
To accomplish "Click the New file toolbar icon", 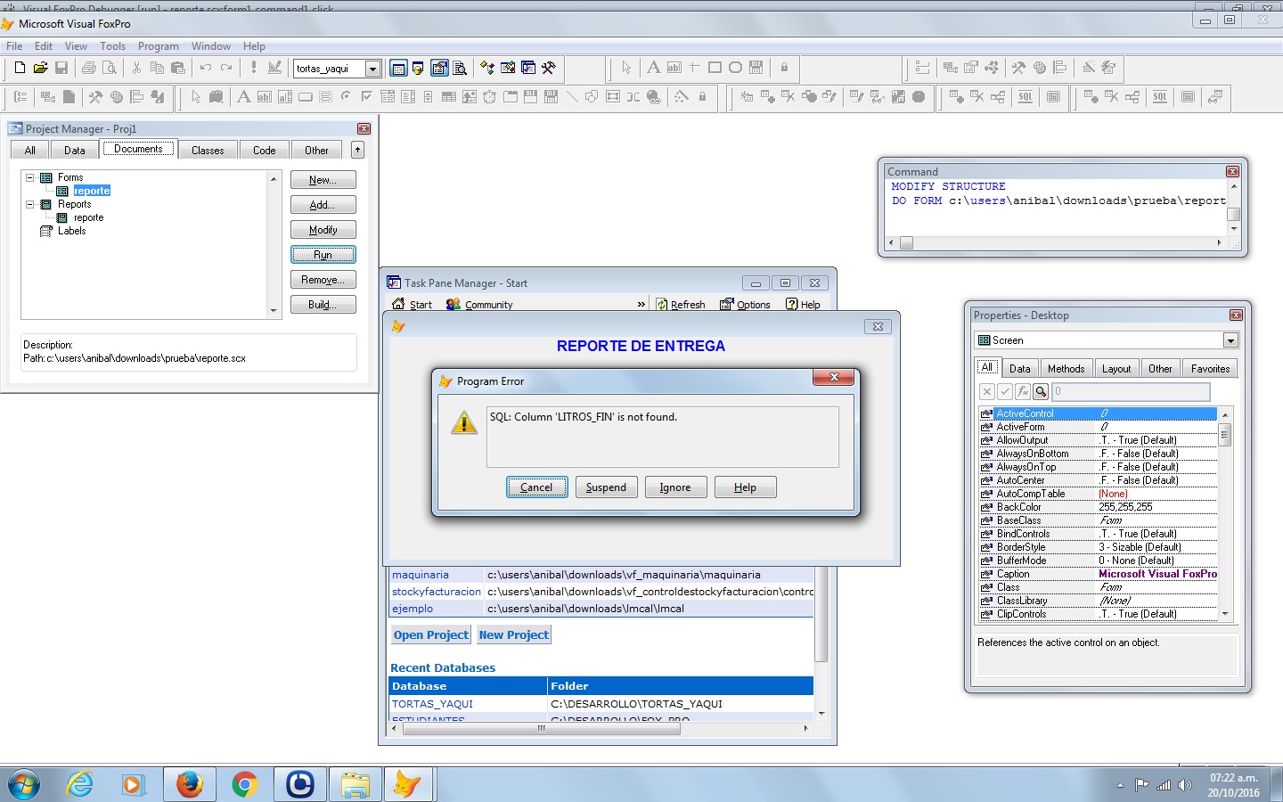I will click(x=20, y=68).
